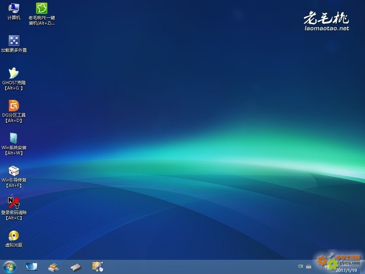Viewport: 365px width, 274px height.
Task: Open the brush cleanup tool on taskbar
Action: point(53,267)
